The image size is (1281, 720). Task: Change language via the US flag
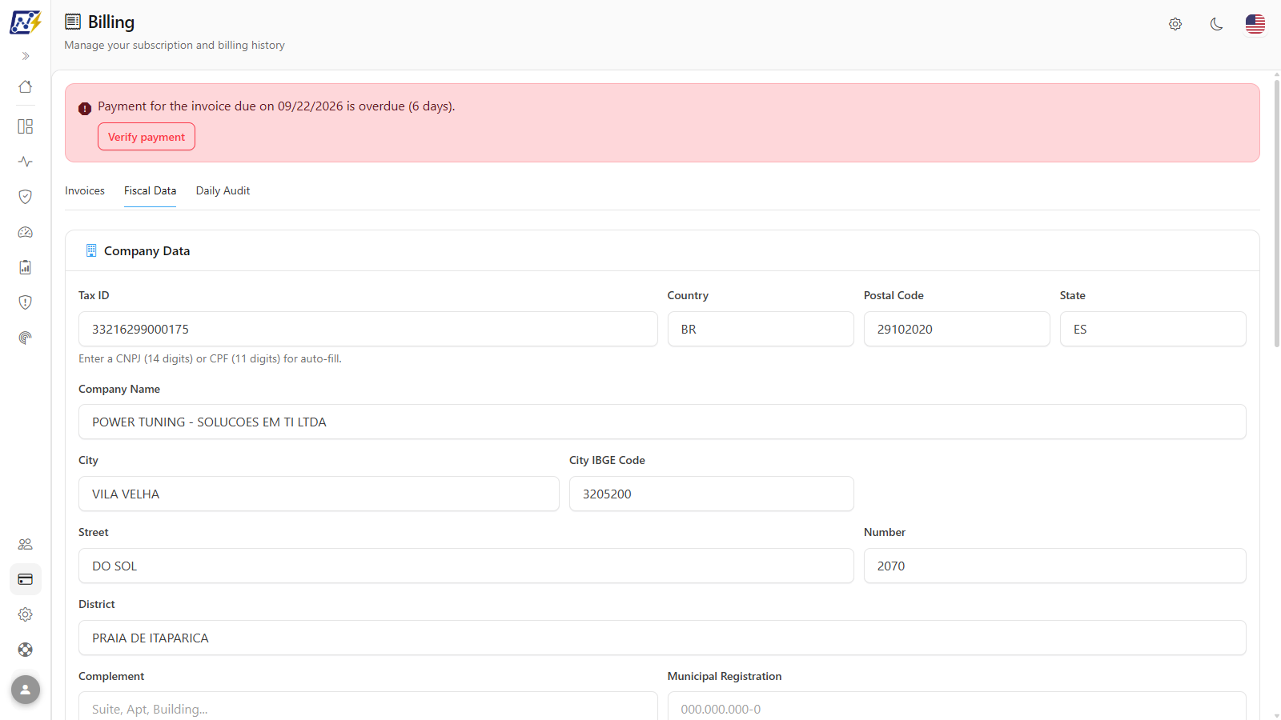point(1255,24)
